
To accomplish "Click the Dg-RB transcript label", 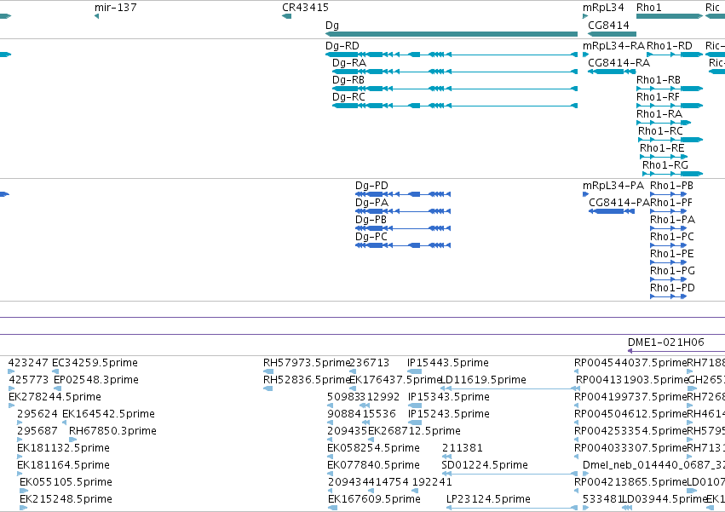I will point(348,80).
